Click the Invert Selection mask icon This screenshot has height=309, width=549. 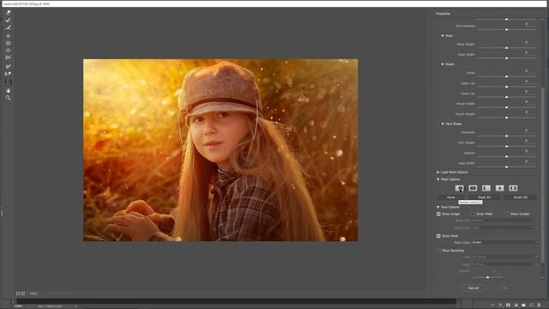pos(513,188)
